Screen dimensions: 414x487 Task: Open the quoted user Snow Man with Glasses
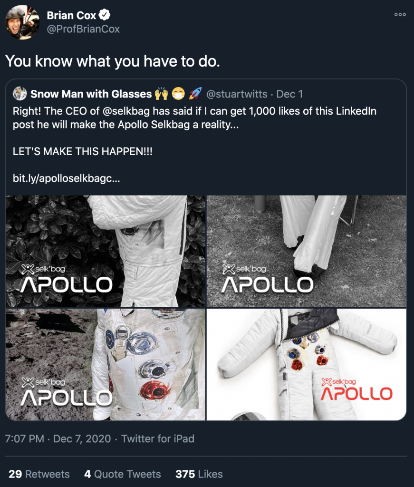91,94
